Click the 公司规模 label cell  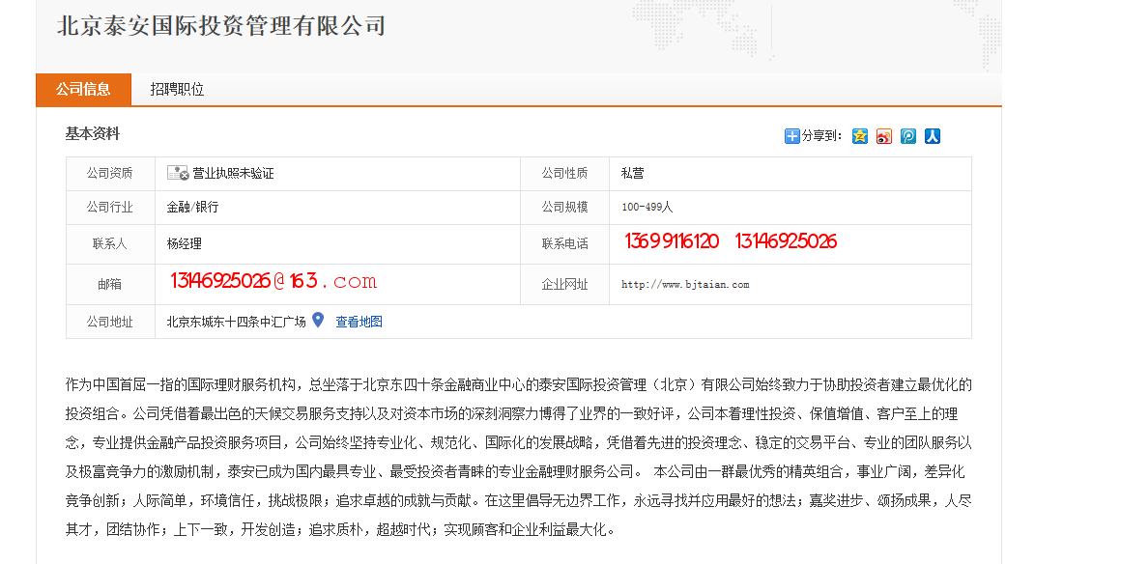point(564,208)
